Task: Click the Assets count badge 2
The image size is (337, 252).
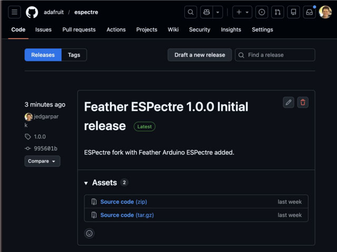Action: [x=124, y=183]
